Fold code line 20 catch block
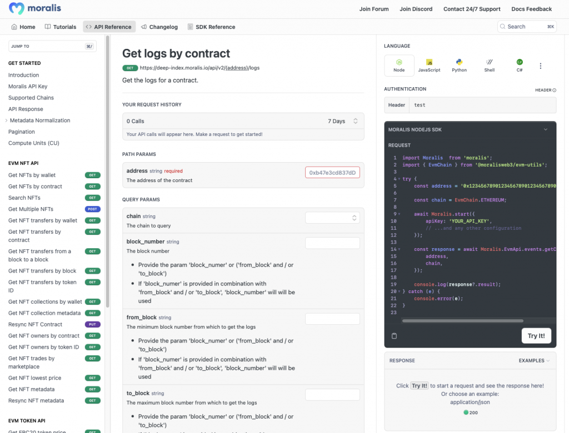Viewport: 569px width, 433px height. (399, 291)
